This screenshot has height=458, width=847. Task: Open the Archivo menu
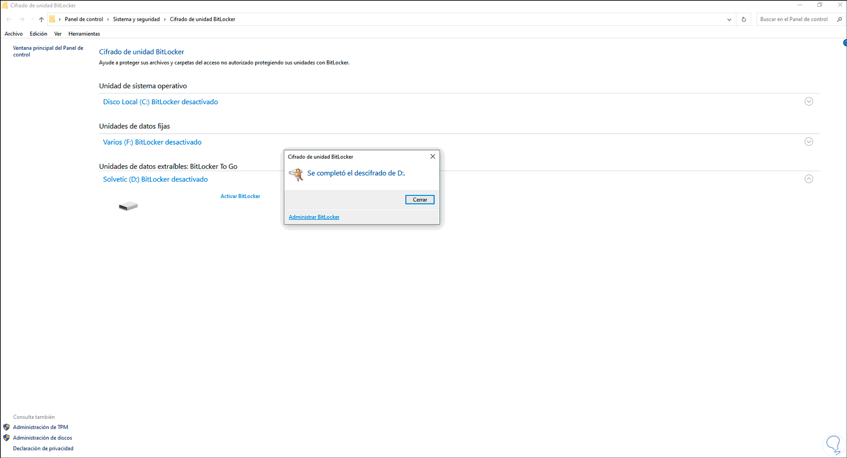click(x=14, y=34)
